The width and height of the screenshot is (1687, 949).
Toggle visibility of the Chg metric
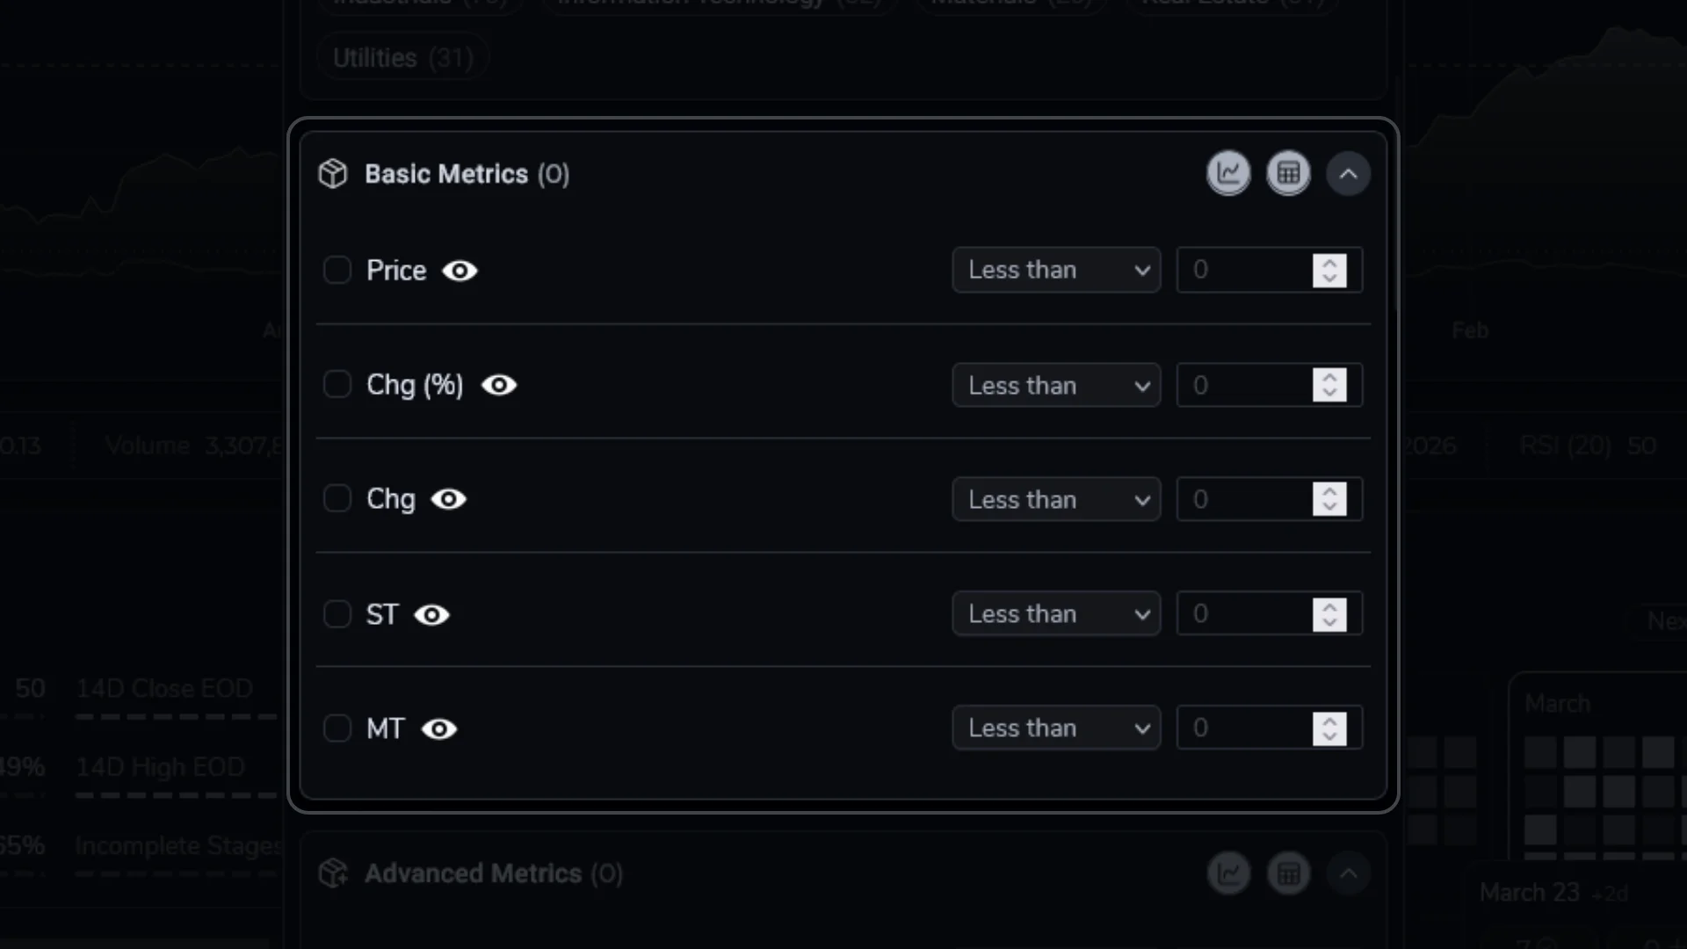tap(448, 499)
